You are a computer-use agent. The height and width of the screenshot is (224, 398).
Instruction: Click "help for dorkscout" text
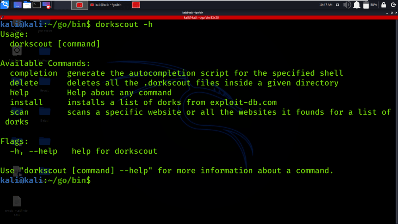tap(115, 151)
